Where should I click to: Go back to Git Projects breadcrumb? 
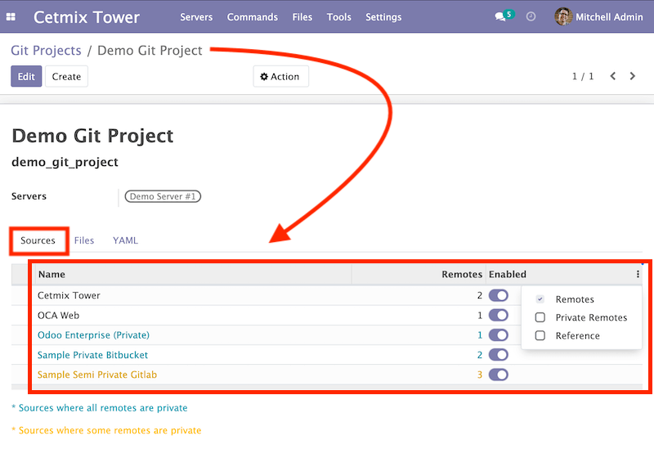pos(46,51)
